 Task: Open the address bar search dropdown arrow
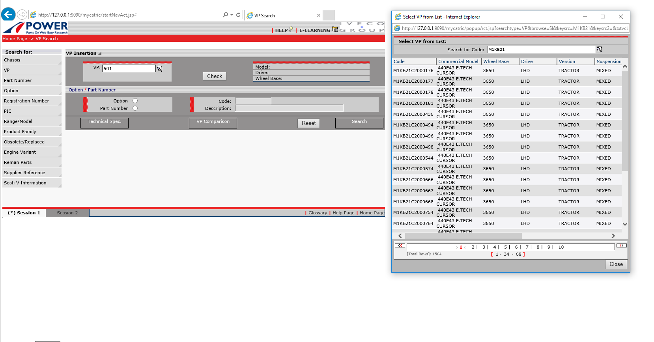(232, 15)
